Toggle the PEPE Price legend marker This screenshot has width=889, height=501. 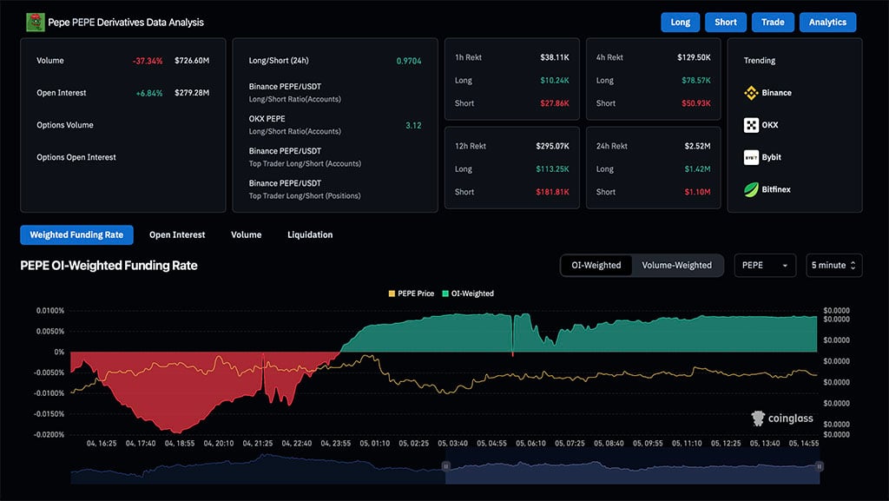[394, 293]
